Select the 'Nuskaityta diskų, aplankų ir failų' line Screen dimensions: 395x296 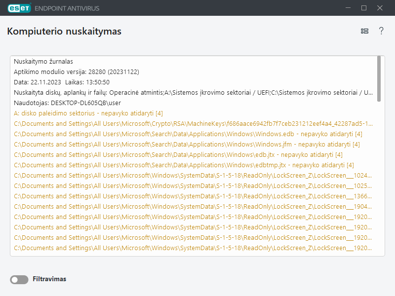[x=193, y=92]
